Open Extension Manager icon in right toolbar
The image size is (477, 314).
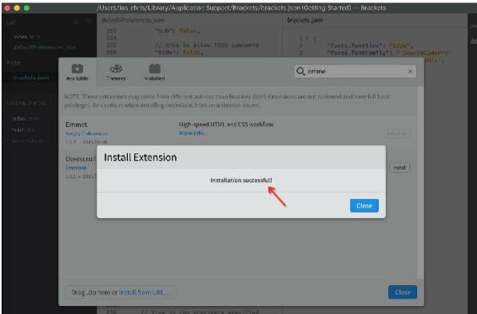(x=473, y=41)
